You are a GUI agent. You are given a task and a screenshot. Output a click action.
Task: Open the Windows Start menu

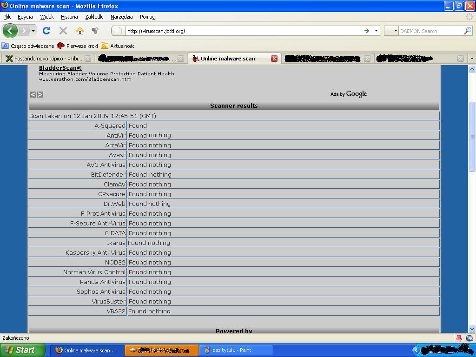tap(23, 350)
